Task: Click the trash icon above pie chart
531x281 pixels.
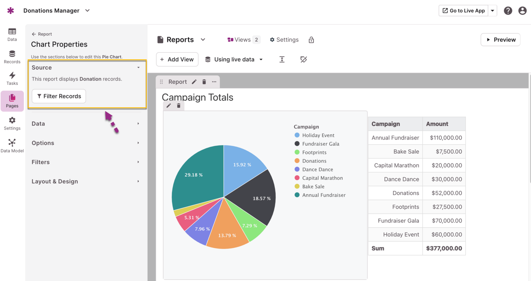Action: click(x=179, y=106)
